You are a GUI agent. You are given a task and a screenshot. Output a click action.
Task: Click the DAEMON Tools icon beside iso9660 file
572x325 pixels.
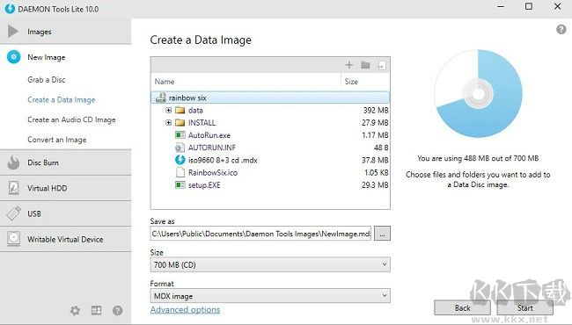[x=180, y=160]
